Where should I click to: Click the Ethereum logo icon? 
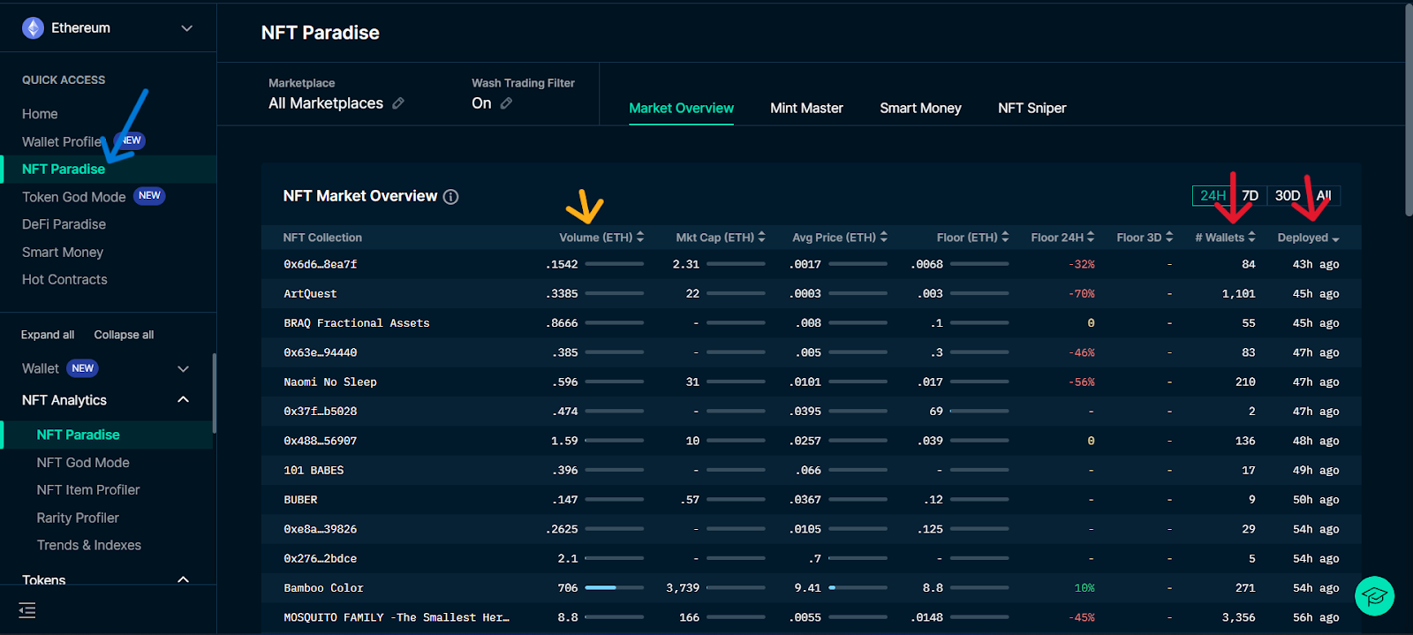[33, 28]
